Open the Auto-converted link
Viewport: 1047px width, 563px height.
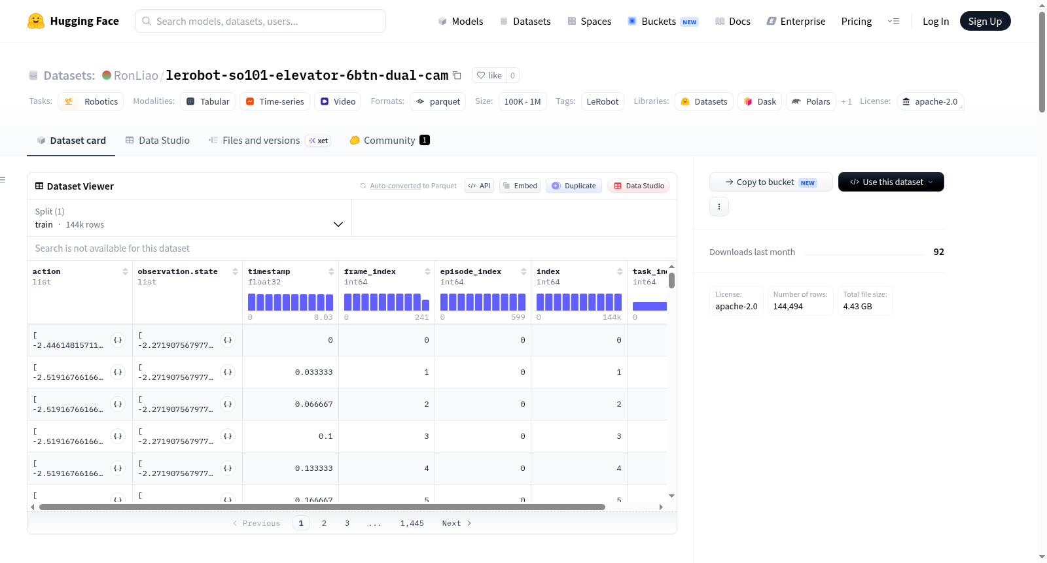click(x=395, y=186)
